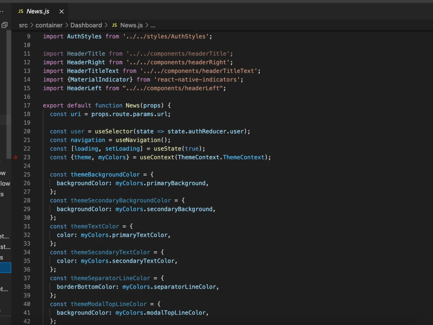Click 'useSelector' on line 20

(114, 131)
